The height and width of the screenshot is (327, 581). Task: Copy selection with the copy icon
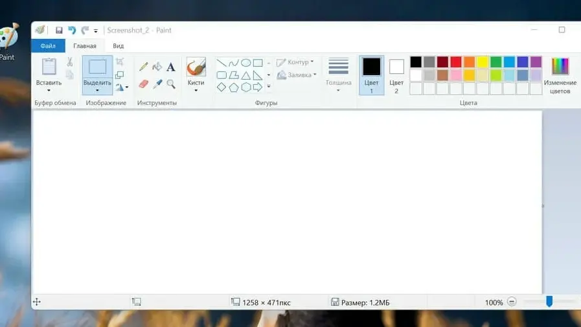point(70,75)
